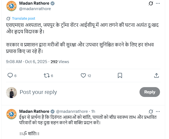Click the 1h timestamp on the second tweet
This screenshot has width=169, height=139.
(93, 111)
